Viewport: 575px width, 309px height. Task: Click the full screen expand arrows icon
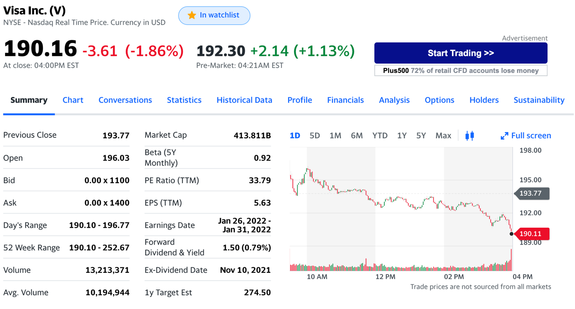[x=504, y=136]
